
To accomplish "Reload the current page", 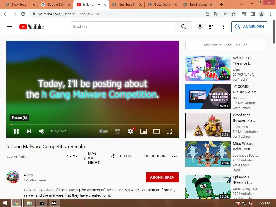I will point(23,14).
